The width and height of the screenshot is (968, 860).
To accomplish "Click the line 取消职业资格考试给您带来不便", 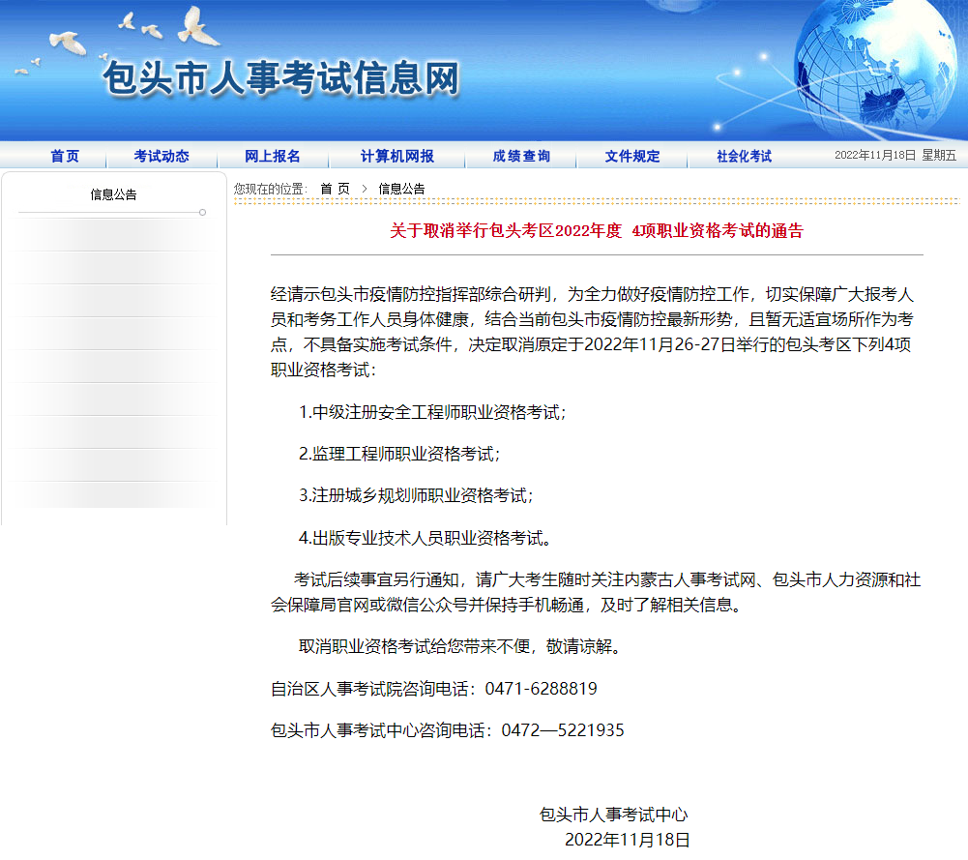I will pos(461,646).
